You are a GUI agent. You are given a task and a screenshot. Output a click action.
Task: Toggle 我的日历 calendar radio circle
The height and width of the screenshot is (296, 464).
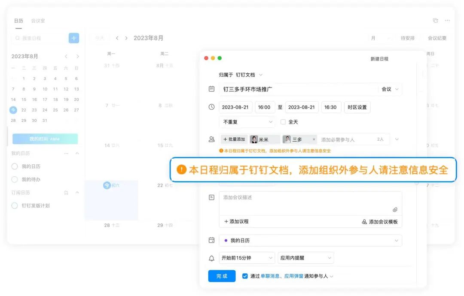click(15, 166)
